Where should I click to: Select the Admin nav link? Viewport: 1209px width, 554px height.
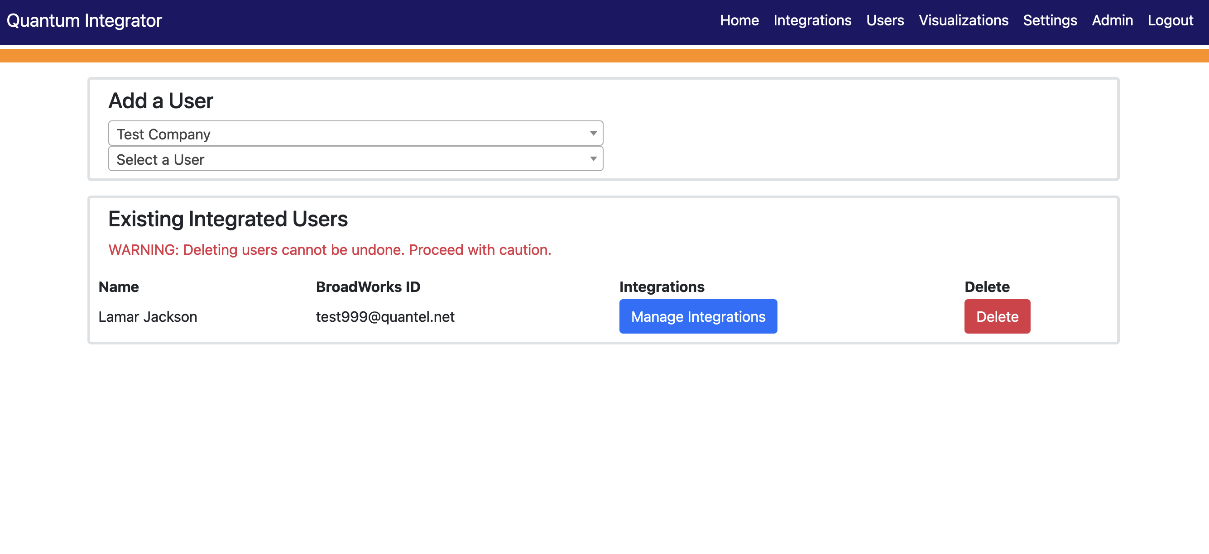(1112, 21)
